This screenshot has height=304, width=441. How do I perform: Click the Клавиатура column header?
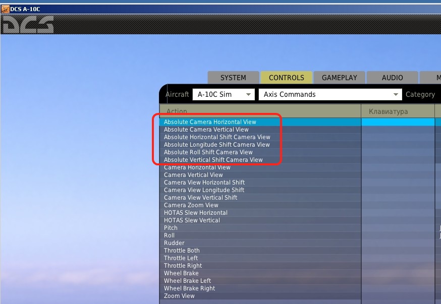click(x=398, y=111)
